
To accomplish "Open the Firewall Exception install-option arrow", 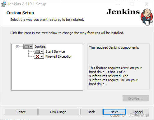I will [42, 56].
